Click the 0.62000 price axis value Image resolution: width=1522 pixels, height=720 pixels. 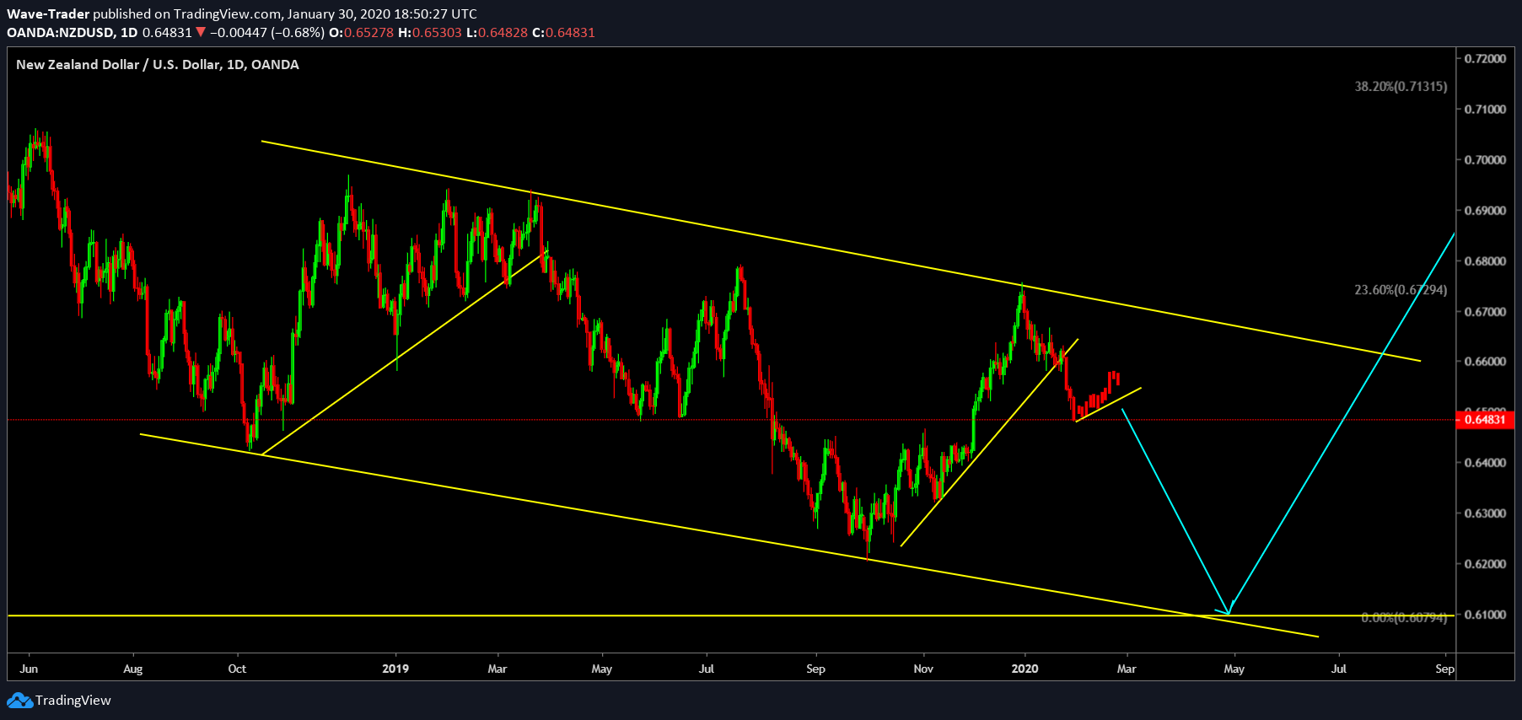pyautogui.click(x=1485, y=564)
